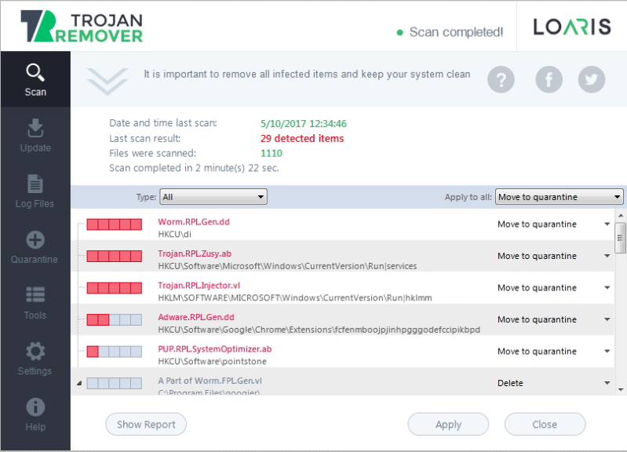The image size is (627, 452).
Task: Click the scrollbar down arrow
Action: tap(621, 389)
